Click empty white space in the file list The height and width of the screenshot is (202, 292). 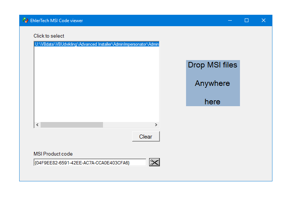pos(96,85)
